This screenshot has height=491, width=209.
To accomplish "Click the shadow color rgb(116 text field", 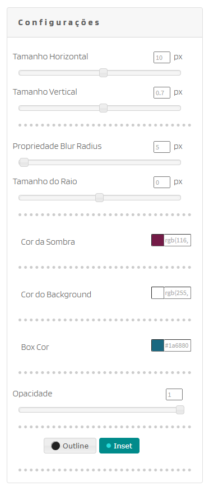I will coord(178,240).
